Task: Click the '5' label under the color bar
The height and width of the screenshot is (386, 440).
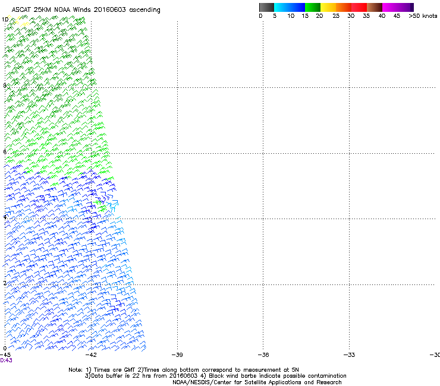Action: [x=275, y=16]
